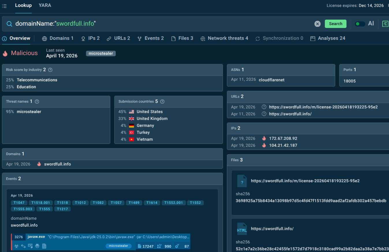The image size is (389, 252).
Task: Click the United Kingdom flag icon
Action: click(x=132, y=119)
